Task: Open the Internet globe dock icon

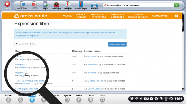Action: click(x=32, y=100)
